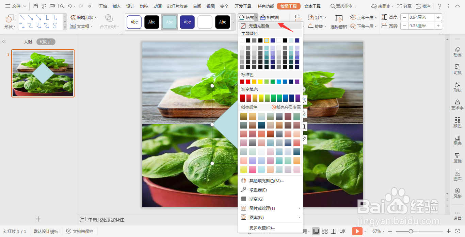465x237 pixels.
Task: Open the Shapes (形状) gallery button
Action: point(10,21)
